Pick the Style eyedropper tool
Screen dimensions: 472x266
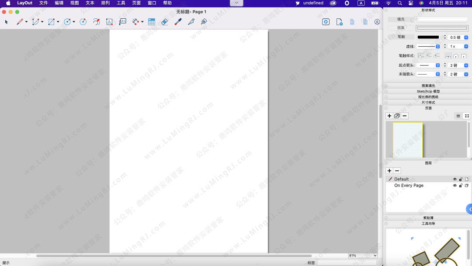[178, 22]
